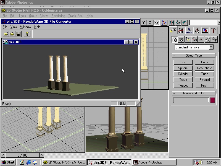Click the Box object type button
Image resolution: width=221 pixels, height=166 pixels.
(183, 62)
